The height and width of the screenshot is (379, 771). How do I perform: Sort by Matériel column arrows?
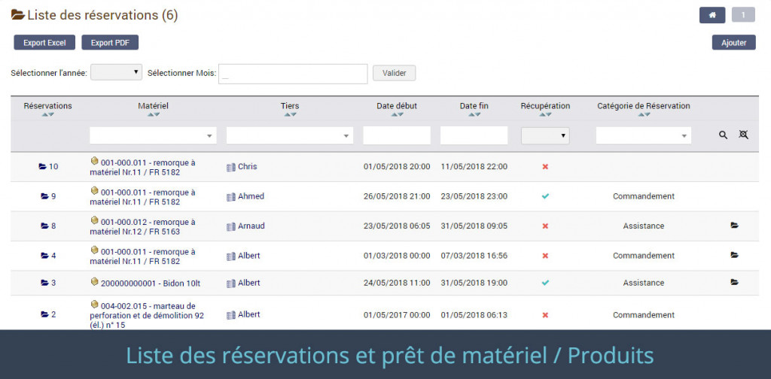tap(154, 114)
